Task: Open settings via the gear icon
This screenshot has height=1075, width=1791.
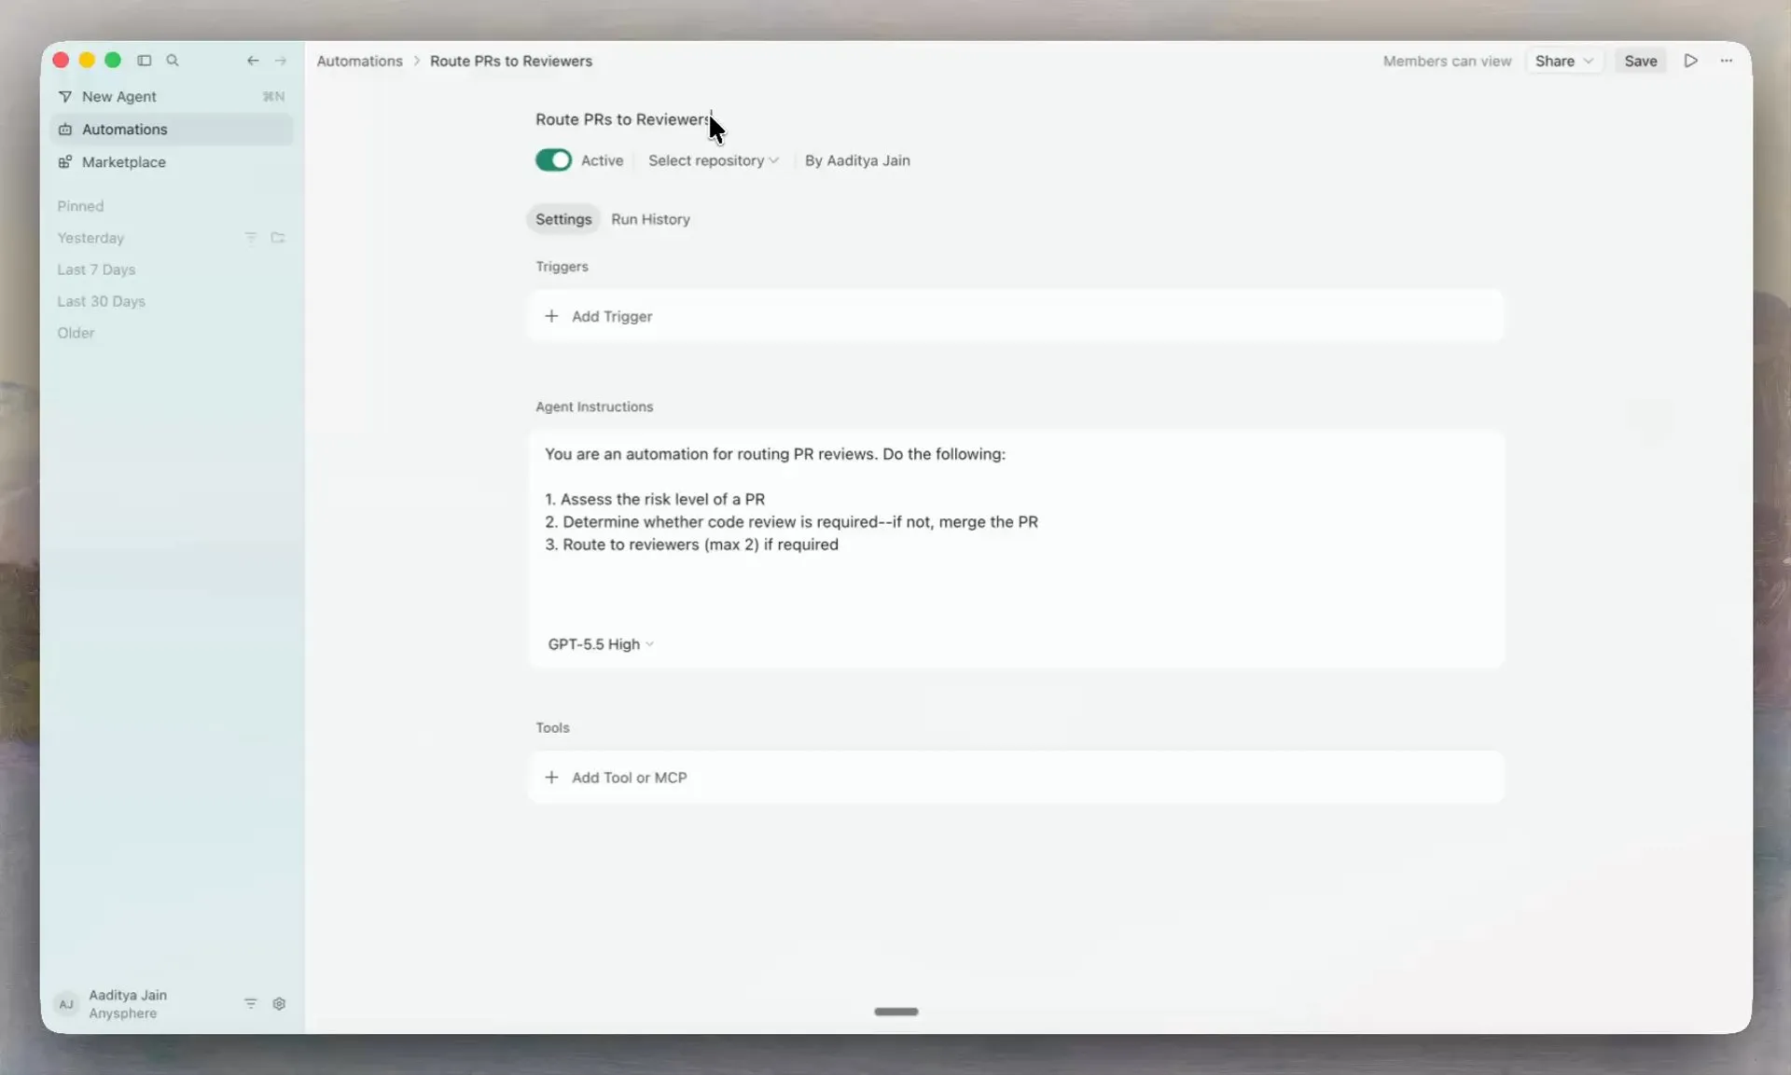Action: pyautogui.click(x=279, y=1004)
